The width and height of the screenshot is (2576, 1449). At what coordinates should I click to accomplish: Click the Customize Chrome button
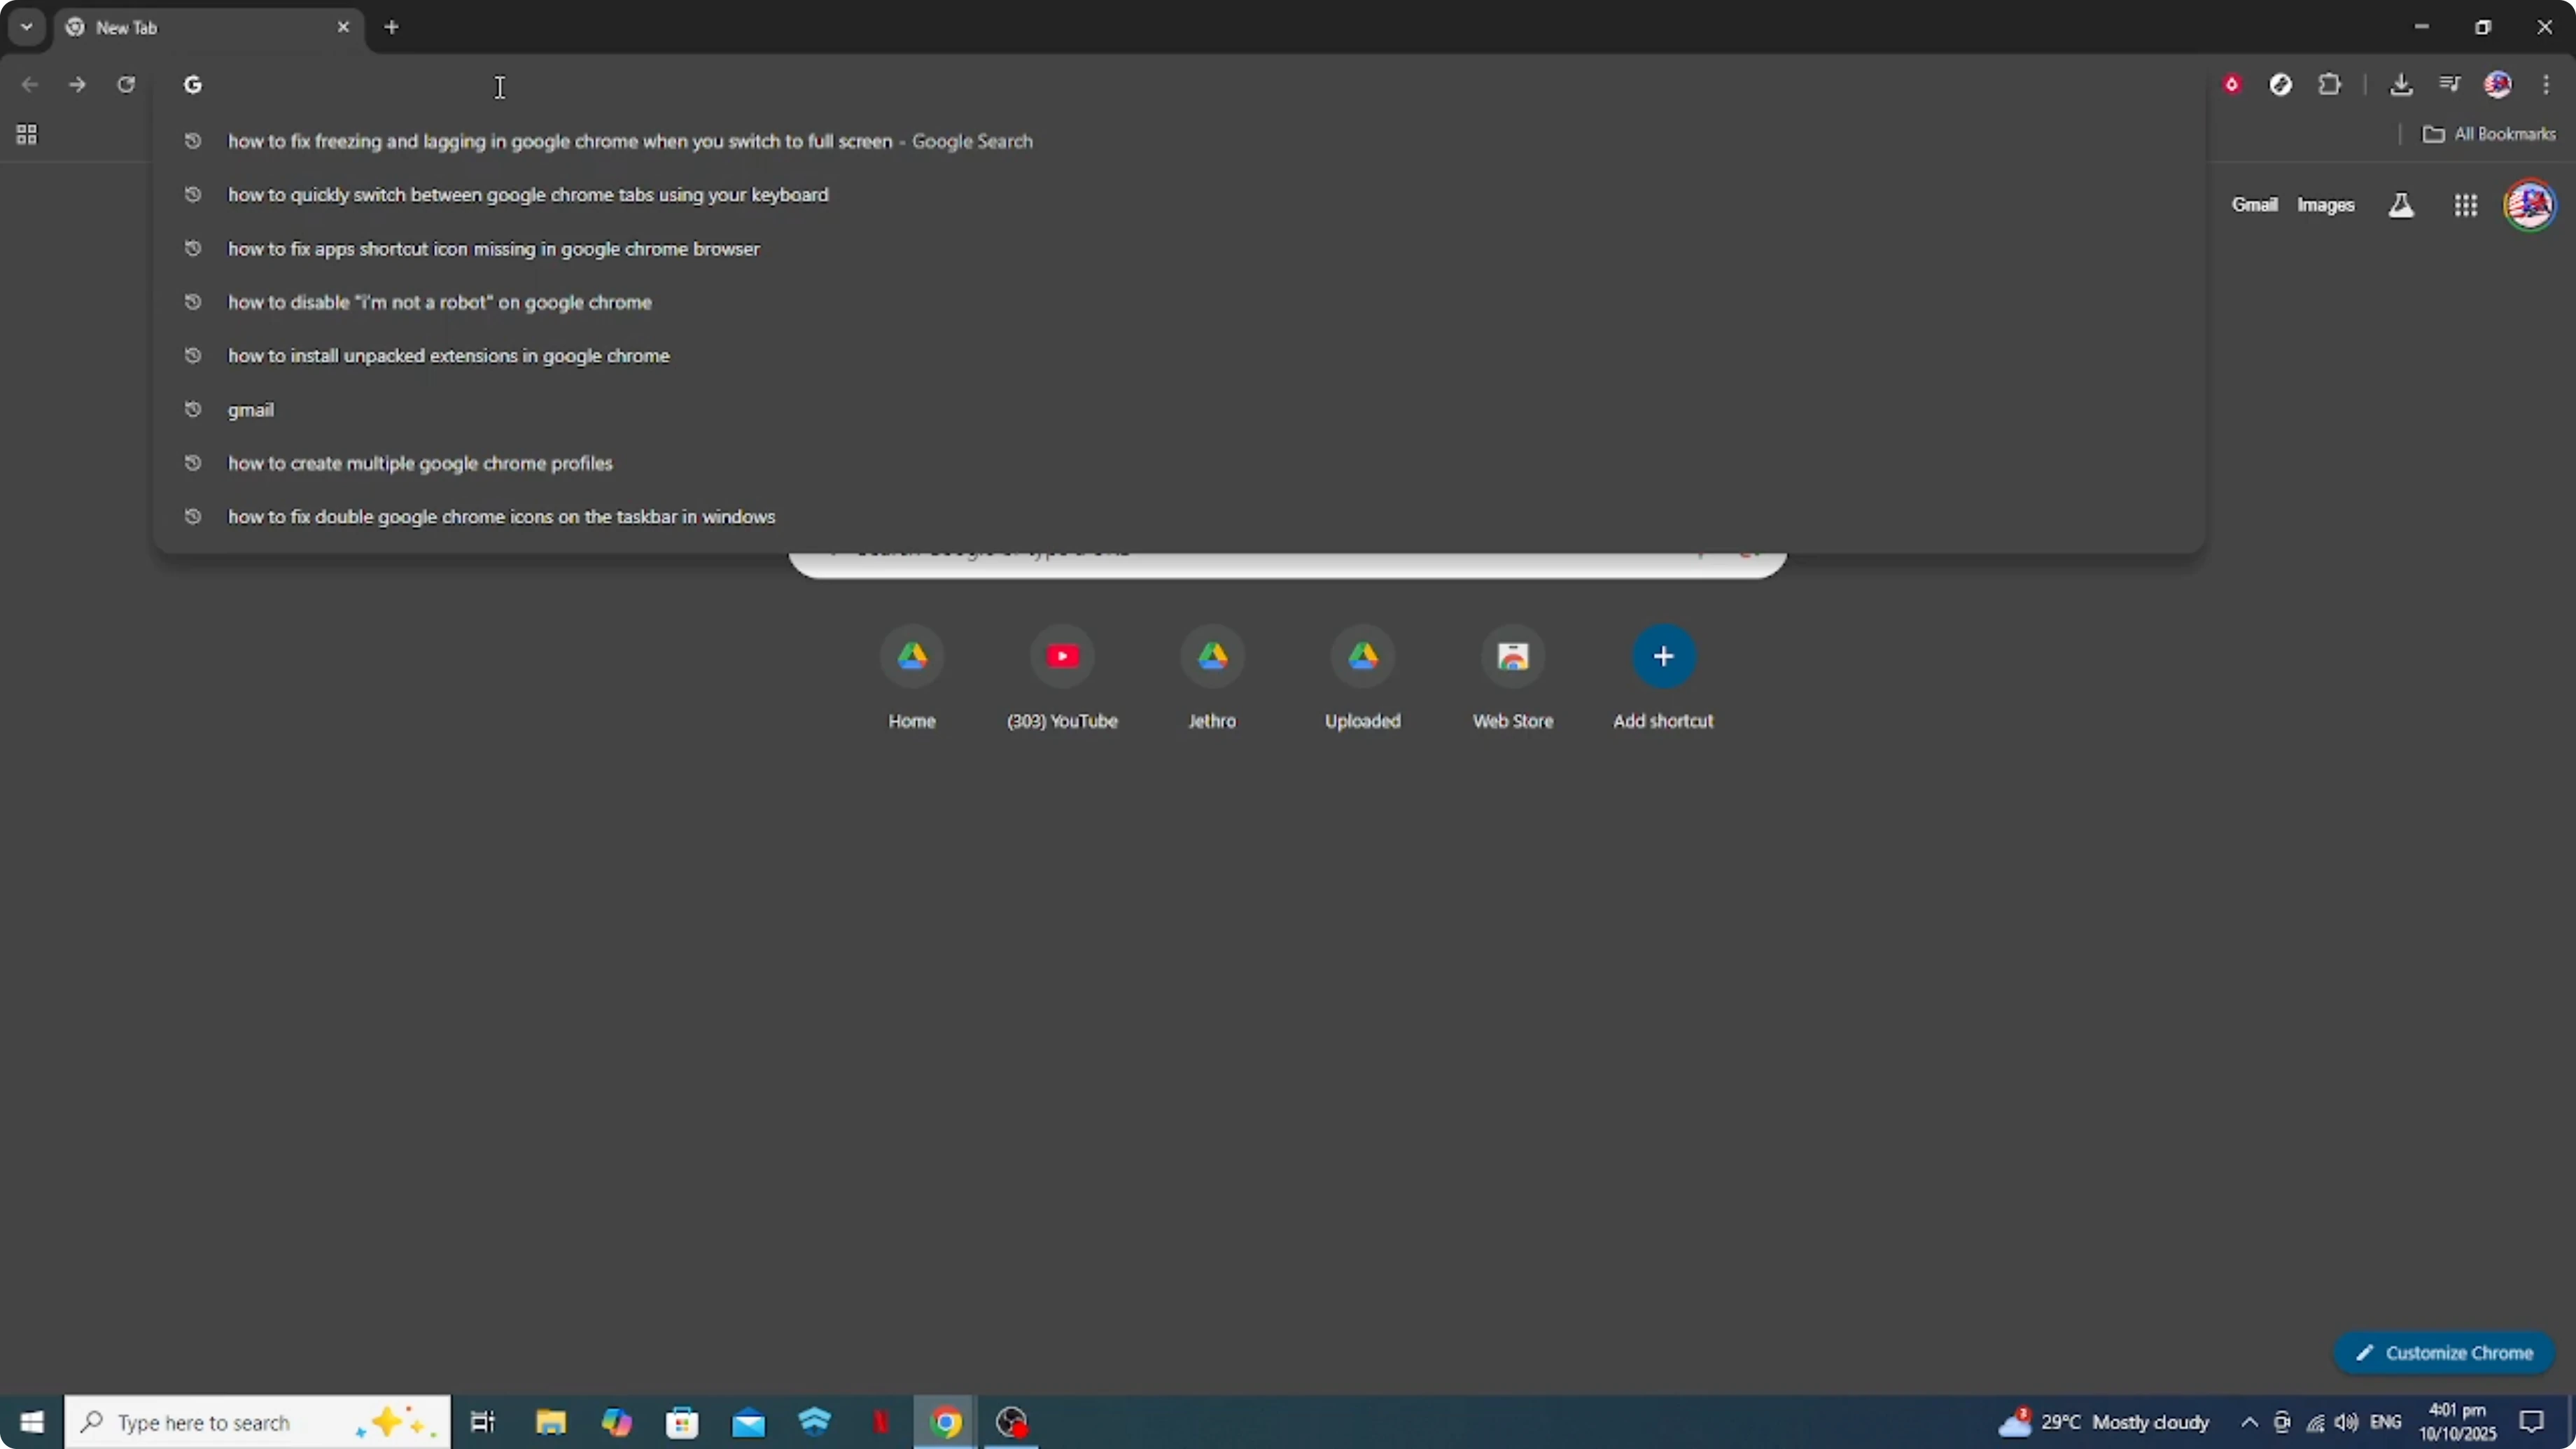[x=2444, y=1352]
